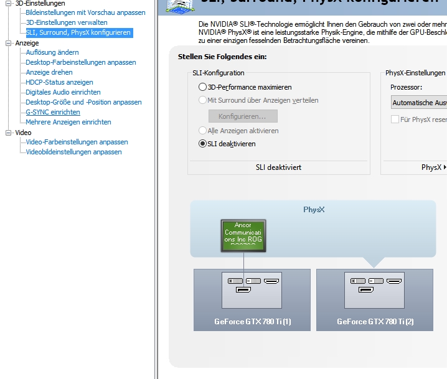This screenshot has height=379, width=447.
Task: Select Mit Surround über Anzeigen verteilen
Action: [202, 100]
